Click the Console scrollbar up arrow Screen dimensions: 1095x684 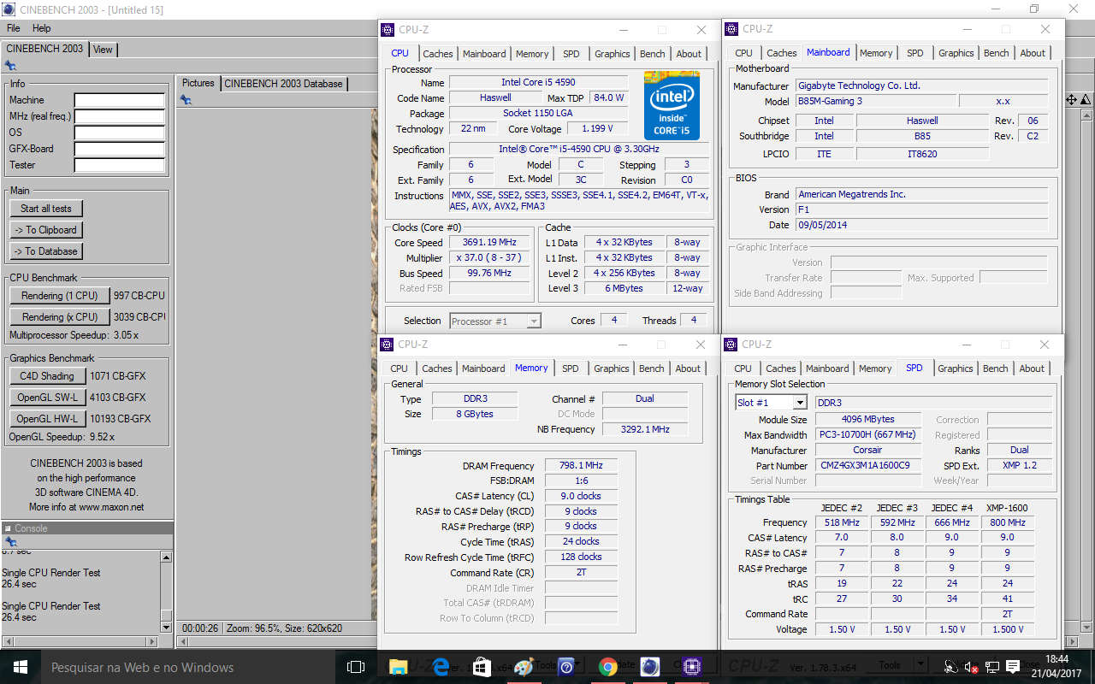167,557
